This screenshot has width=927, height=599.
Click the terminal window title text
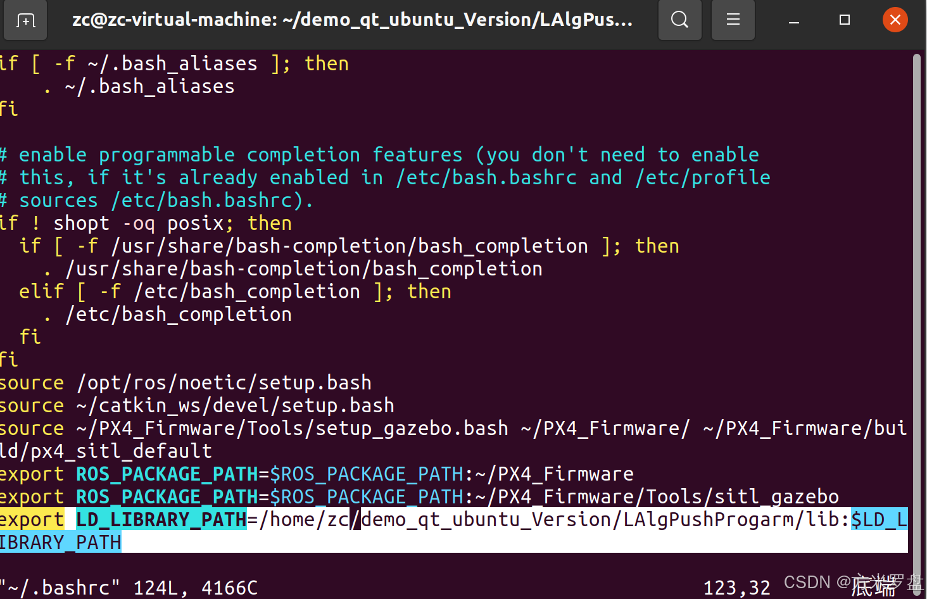click(x=352, y=20)
